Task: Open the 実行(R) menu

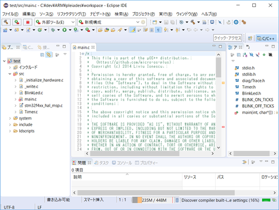Action: [166, 14]
